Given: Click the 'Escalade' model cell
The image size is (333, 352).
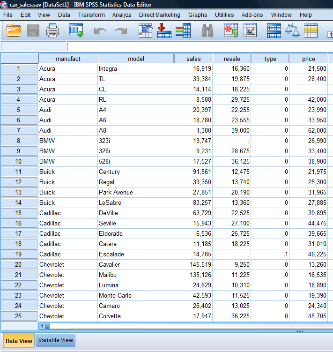Looking at the screenshot, I should pyautogui.click(x=136, y=254).
